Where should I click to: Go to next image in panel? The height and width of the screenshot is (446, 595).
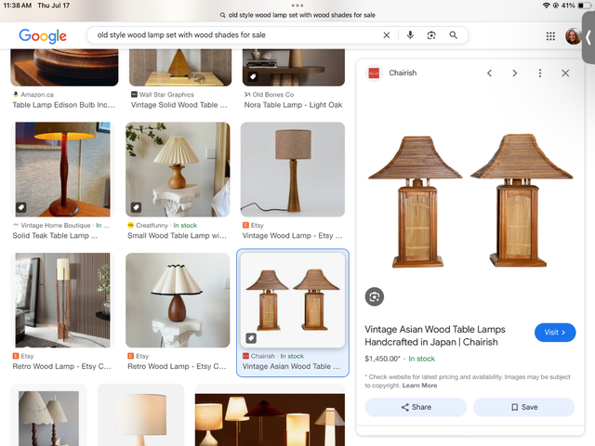pos(514,72)
